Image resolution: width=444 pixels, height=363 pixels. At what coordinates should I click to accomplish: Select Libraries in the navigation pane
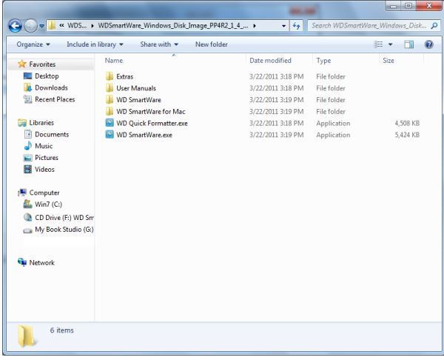(x=41, y=122)
